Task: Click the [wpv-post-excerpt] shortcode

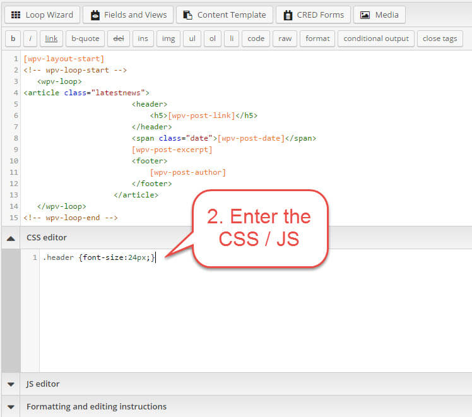Action: pyautogui.click(x=172, y=150)
